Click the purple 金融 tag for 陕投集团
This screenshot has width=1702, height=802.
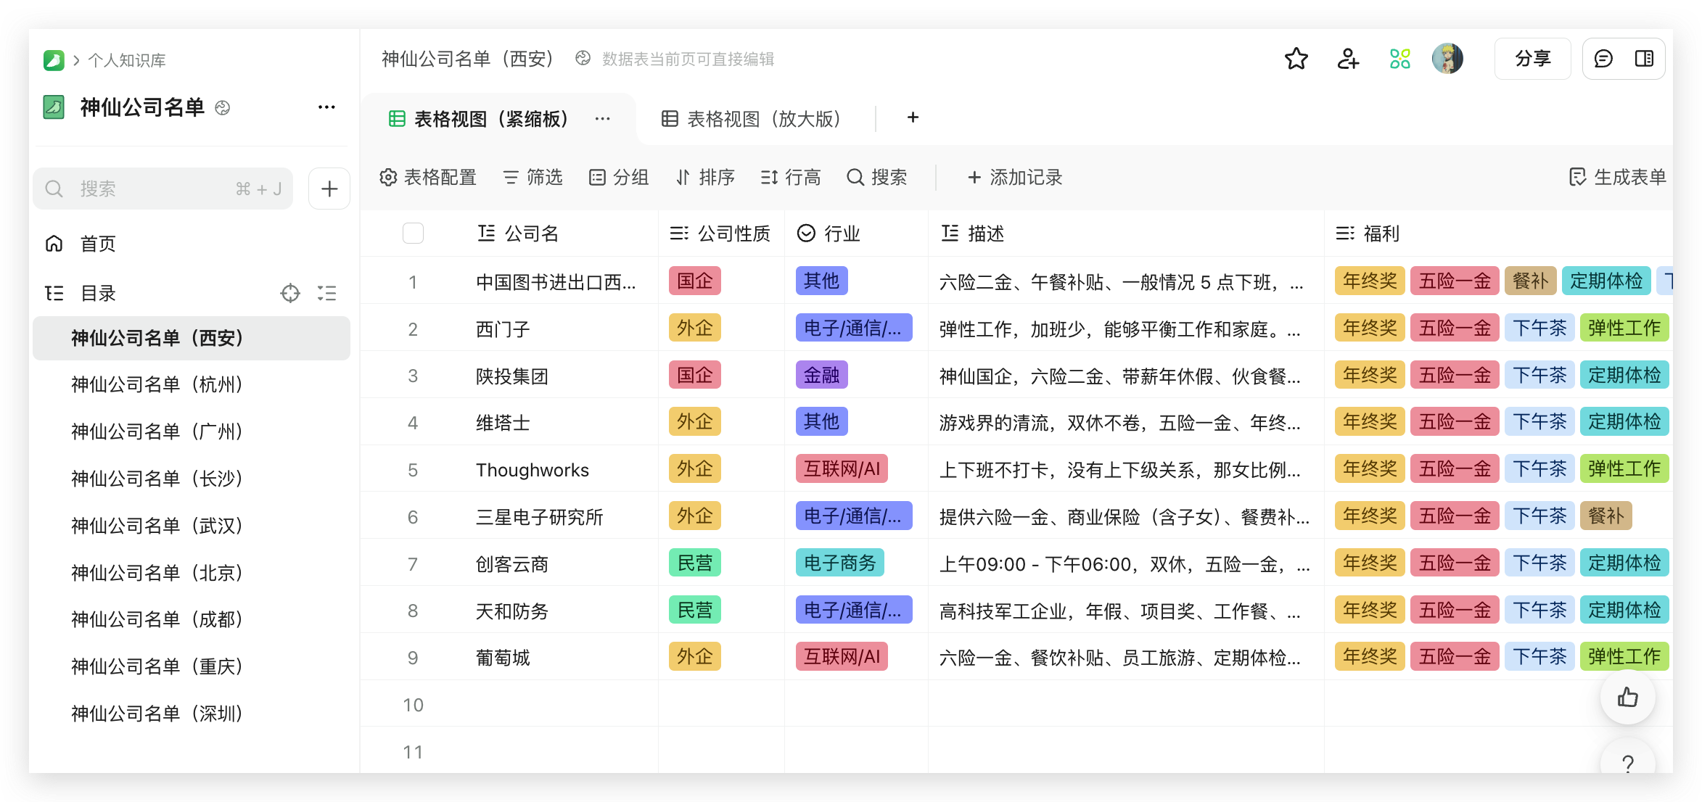coord(821,376)
